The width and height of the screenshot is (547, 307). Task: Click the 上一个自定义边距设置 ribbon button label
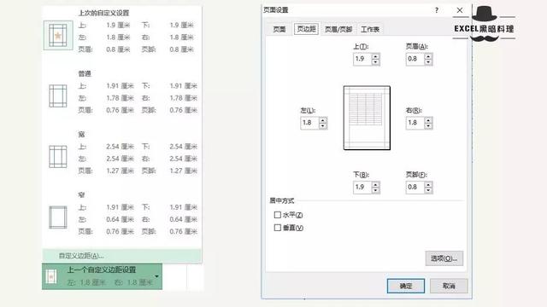pos(102,269)
